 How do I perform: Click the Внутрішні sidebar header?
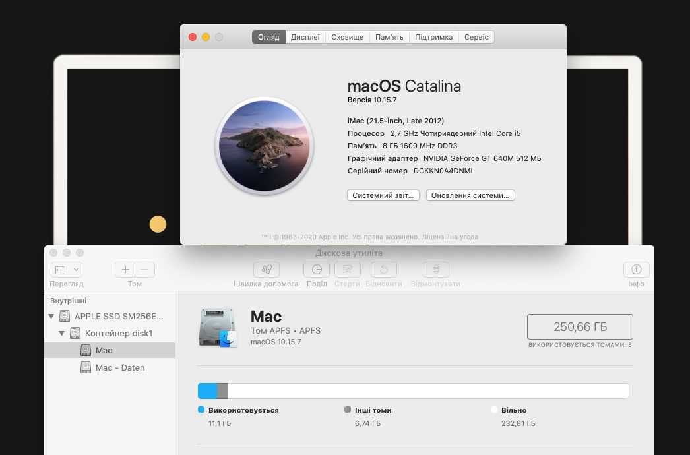[x=68, y=301]
